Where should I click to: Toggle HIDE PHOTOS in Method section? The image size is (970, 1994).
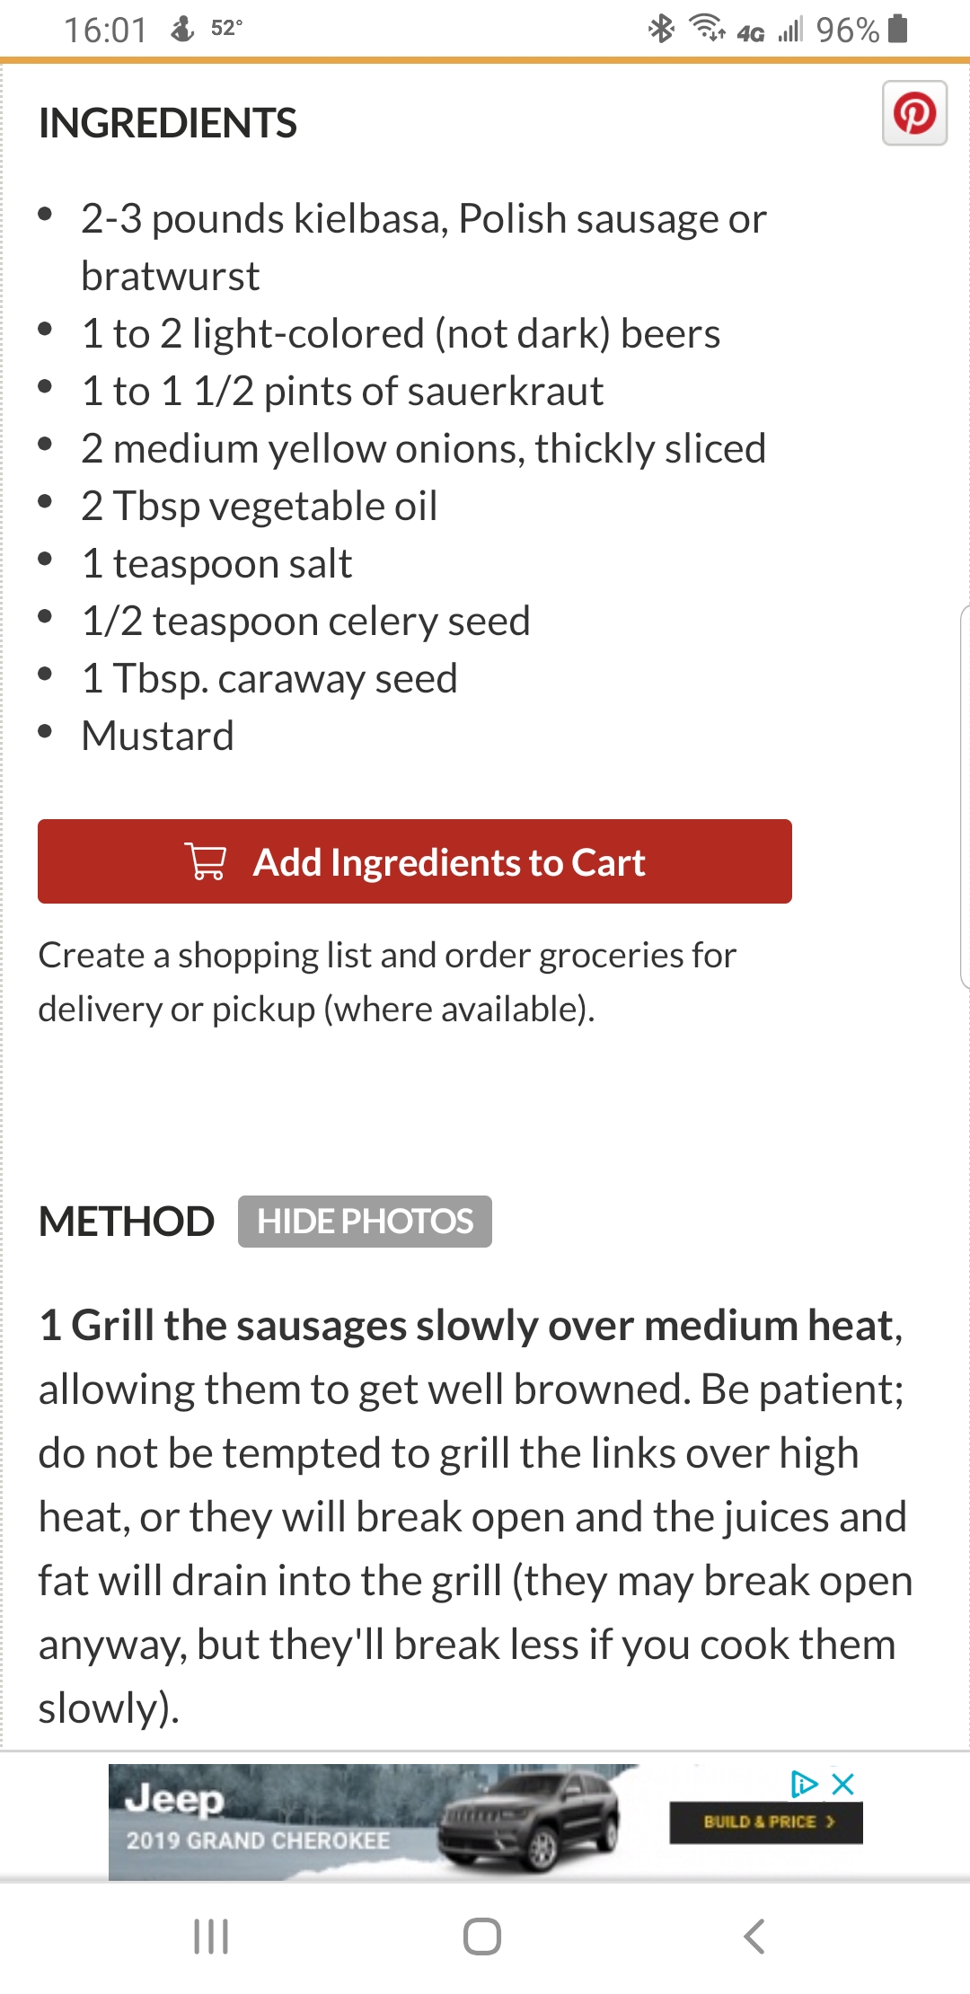[365, 1222]
